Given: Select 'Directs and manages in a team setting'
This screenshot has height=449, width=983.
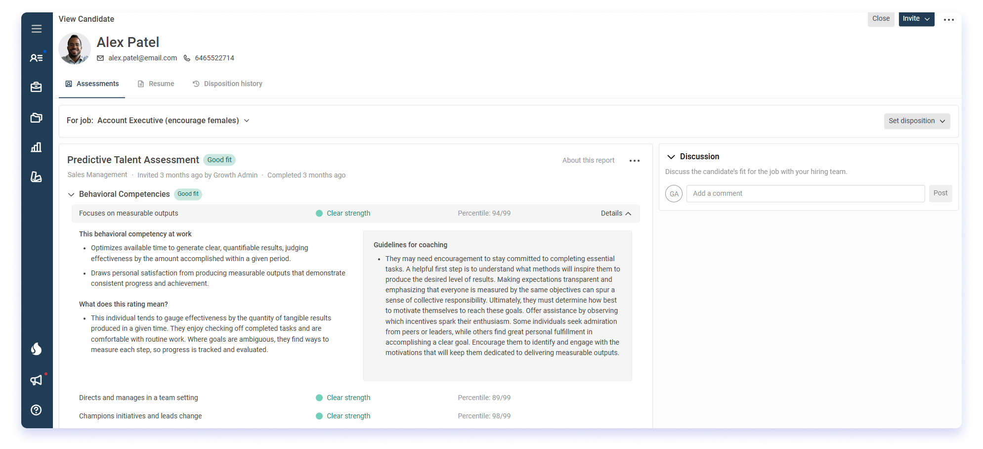Looking at the screenshot, I should [x=138, y=398].
